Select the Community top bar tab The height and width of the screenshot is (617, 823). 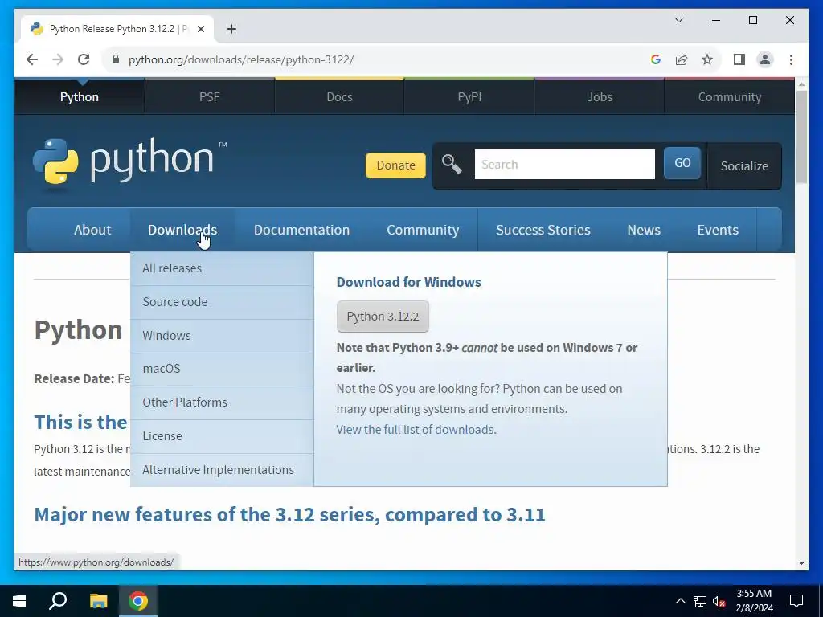click(730, 97)
